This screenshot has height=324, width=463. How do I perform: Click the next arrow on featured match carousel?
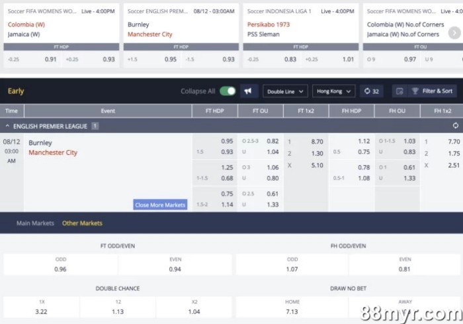(454, 32)
